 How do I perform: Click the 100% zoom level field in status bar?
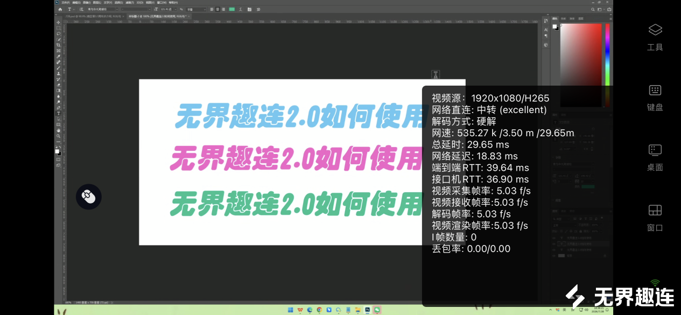click(x=68, y=303)
